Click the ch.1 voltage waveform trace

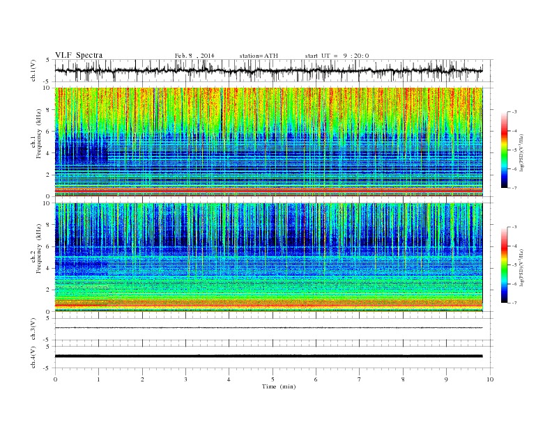click(268, 70)
